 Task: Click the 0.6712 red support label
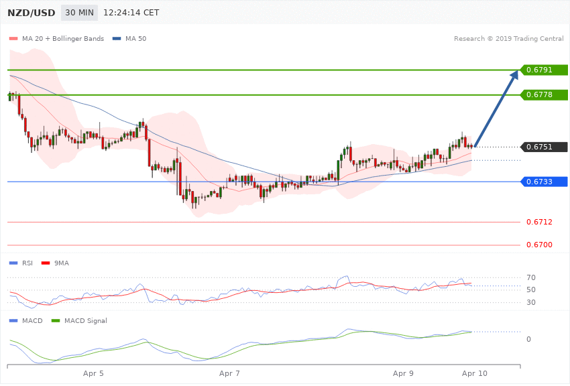pos(539,222)
